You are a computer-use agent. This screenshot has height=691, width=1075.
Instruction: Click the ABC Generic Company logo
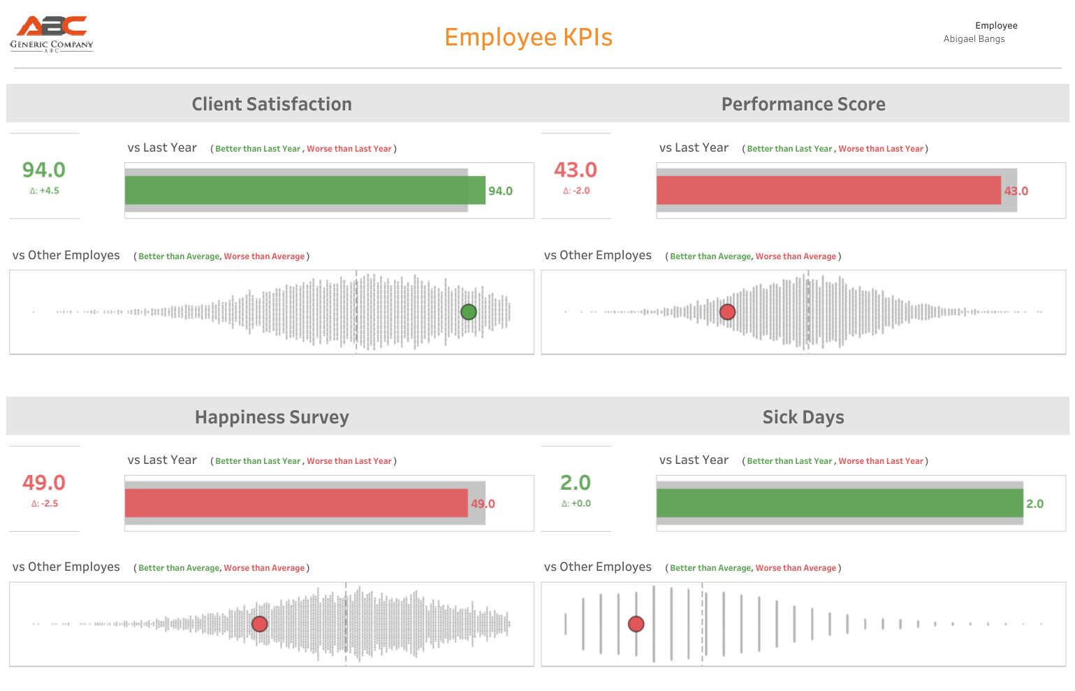pyautogui.click(x=52, y=34)
